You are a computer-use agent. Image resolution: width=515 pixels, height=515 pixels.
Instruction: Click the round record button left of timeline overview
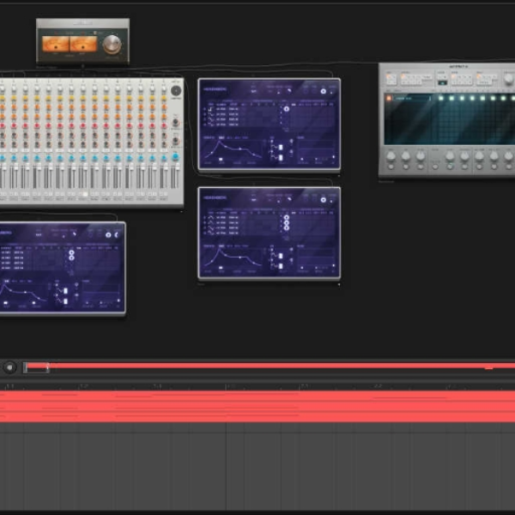pos(9,367)
